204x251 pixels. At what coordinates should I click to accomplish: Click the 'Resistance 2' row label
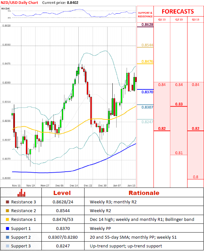24,211
